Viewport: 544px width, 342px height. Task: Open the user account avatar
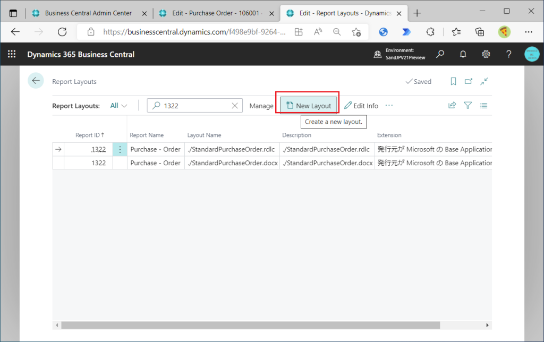[531, 54]
